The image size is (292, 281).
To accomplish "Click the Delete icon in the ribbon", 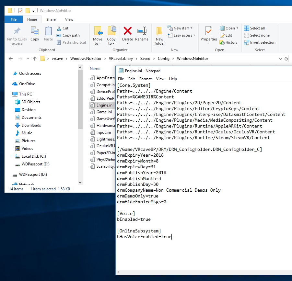I will click(127, 31).
